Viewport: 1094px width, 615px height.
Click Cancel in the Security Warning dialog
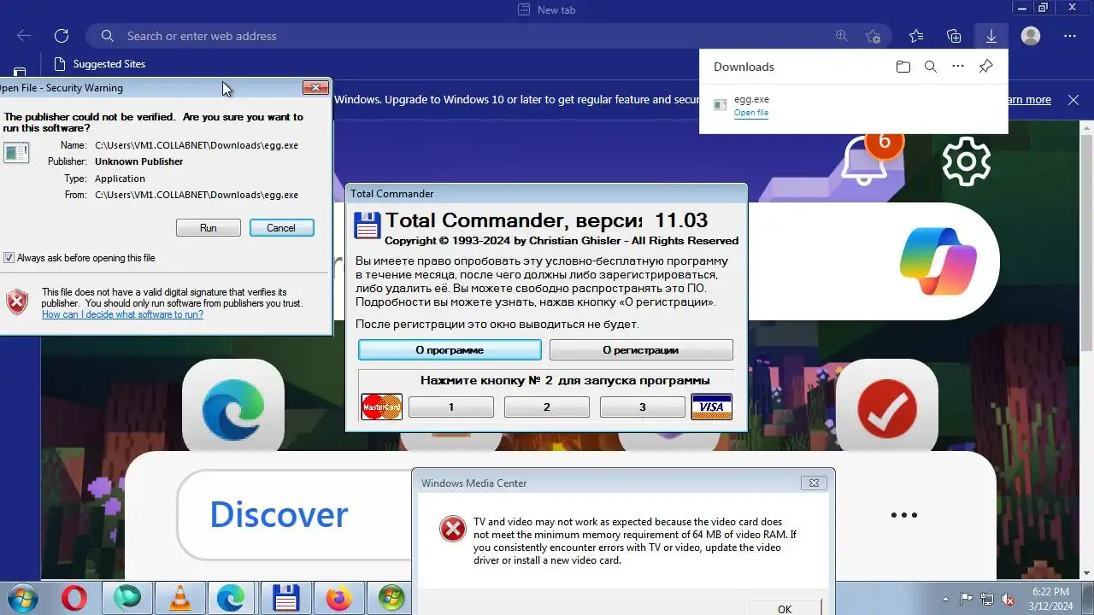coord(281,228)
